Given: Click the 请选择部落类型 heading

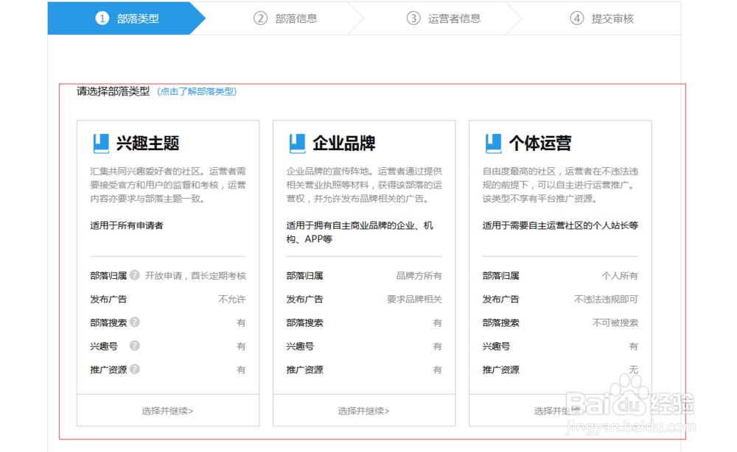Looking at the screenshot, I should pos(113,91).
